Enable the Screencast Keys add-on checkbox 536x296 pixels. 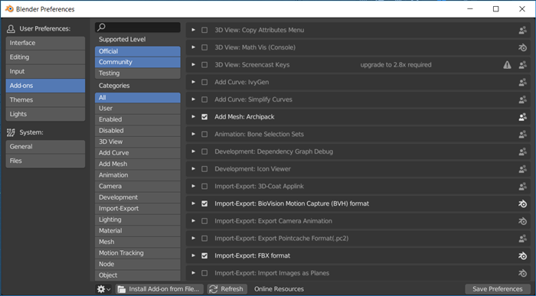(x=204, y=65)
